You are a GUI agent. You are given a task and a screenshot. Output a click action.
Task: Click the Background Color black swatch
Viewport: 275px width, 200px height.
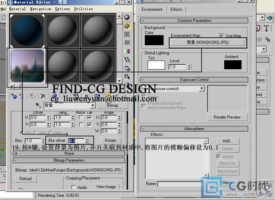coord(154,40)
